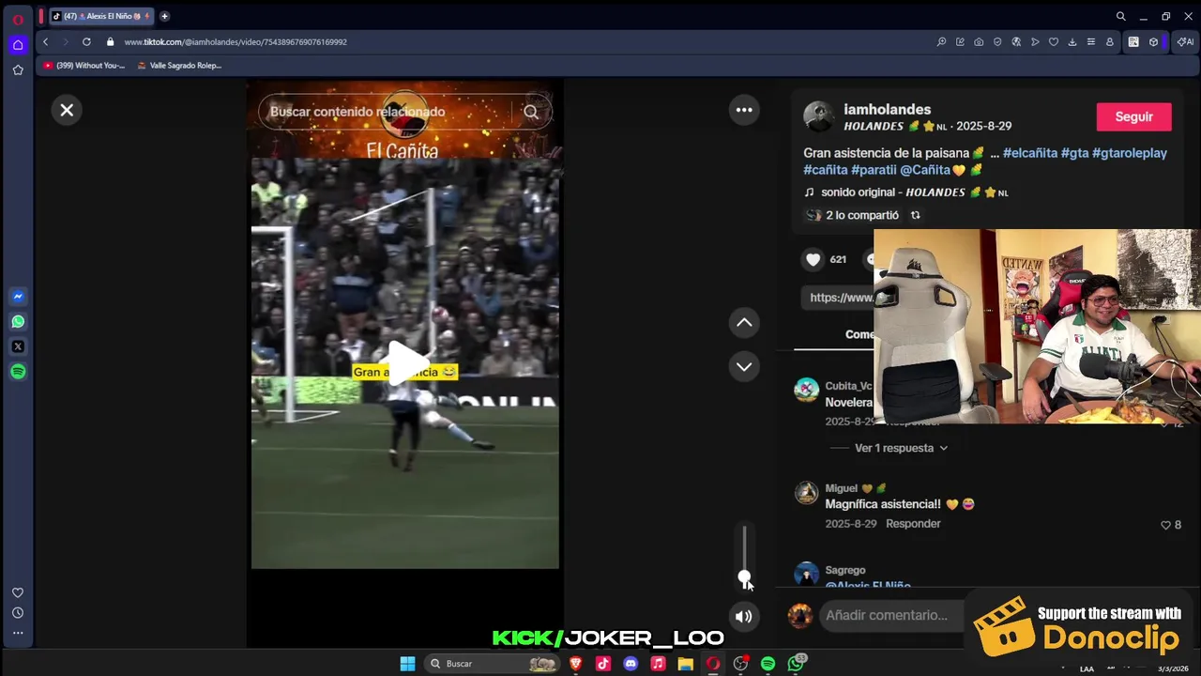Screen dimensions: 1201x676
Task: Search related content with the magnifier icon
Action: point(531,112)
